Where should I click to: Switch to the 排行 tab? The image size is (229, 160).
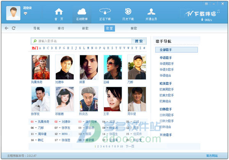point(61,28)
